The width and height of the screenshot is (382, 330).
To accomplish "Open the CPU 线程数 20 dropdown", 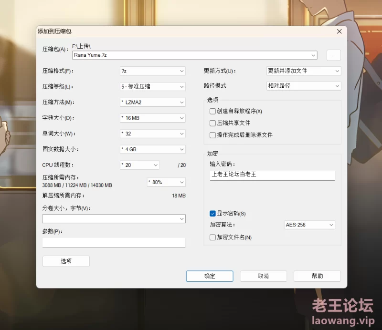I will click(x=139, y=165).
